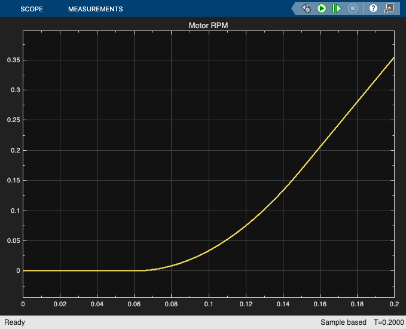Image resolution: width=406 pixels, height=329 pixels.
Task: Click the 0 y-axis tick label
Action: tap(18, 271)
